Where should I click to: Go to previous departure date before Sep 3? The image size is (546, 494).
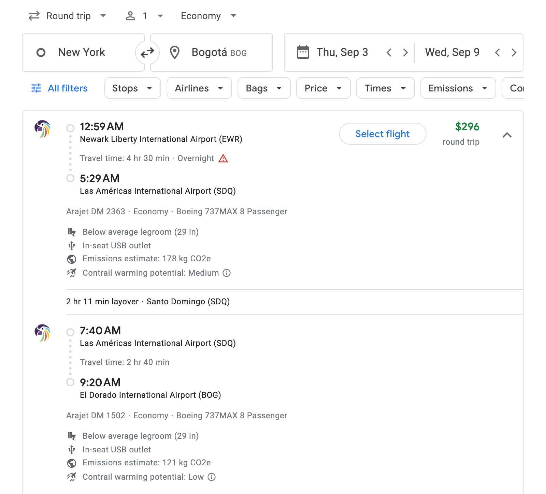(389, 53)
